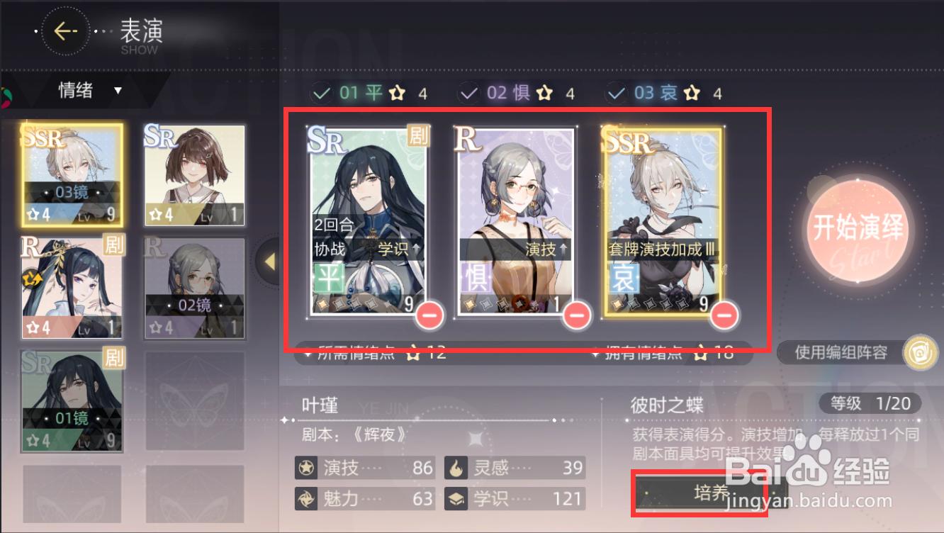
Task: Click the 魅力 stat icon
Action: pyautogui.click(x=306, y=499)
